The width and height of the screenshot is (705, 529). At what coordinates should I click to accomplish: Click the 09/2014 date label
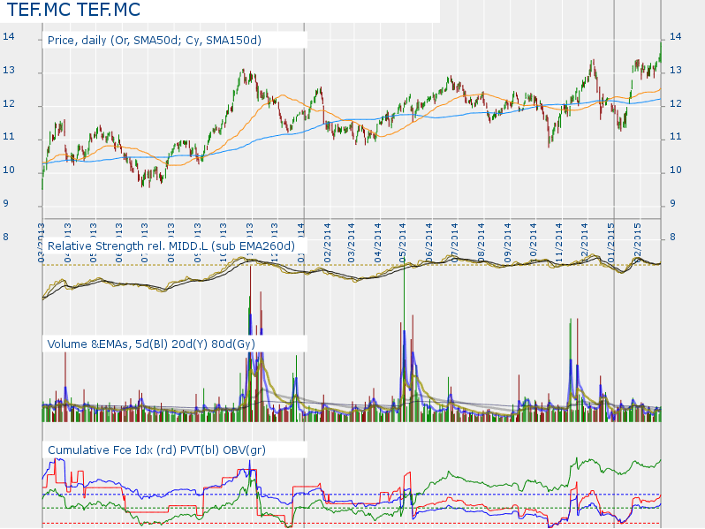click(508, 243)
